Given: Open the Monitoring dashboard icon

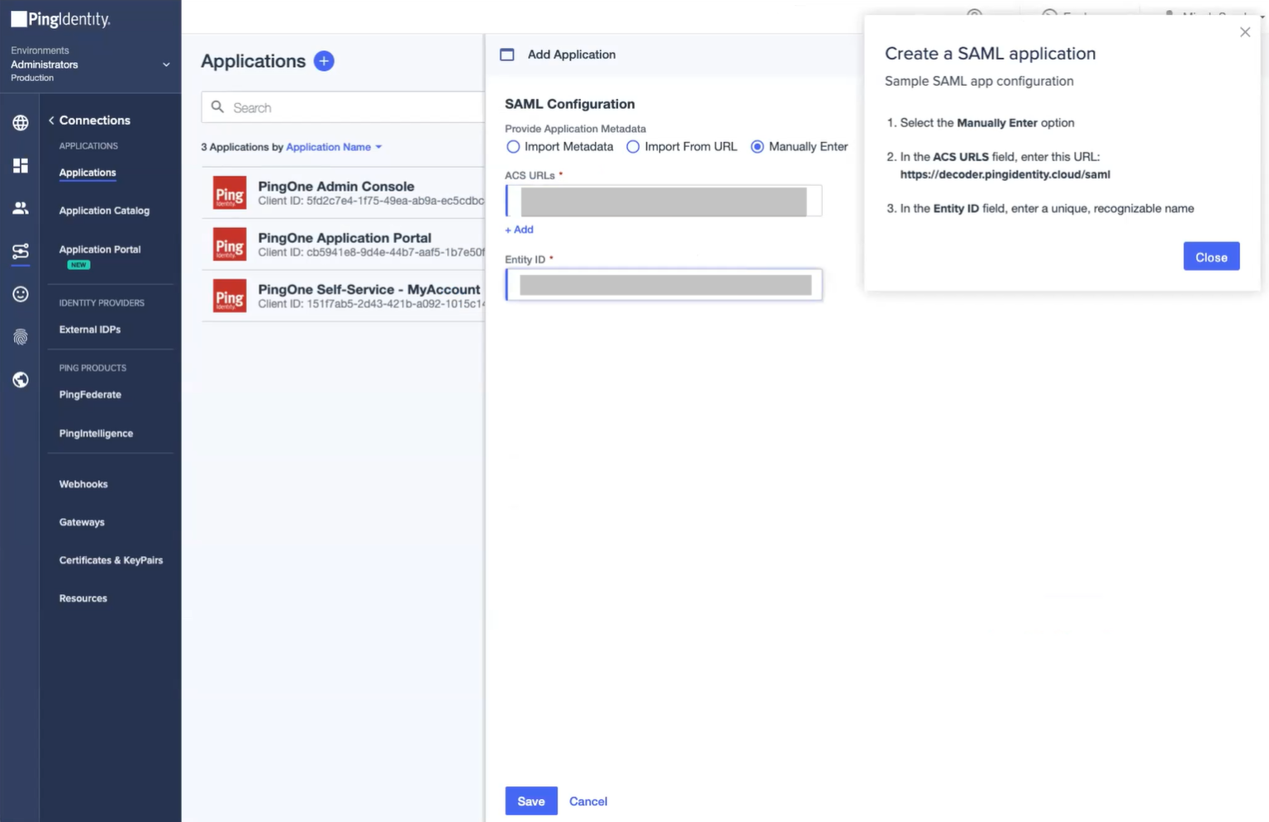Looking at the screenshot, I should [20, 165].
